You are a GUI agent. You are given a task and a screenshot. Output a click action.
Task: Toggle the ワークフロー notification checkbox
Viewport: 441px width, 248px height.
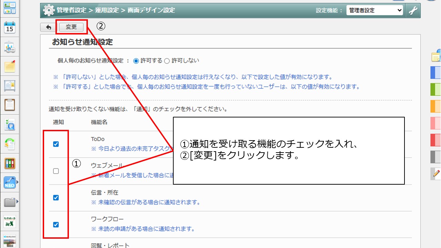tap(56, 225)
